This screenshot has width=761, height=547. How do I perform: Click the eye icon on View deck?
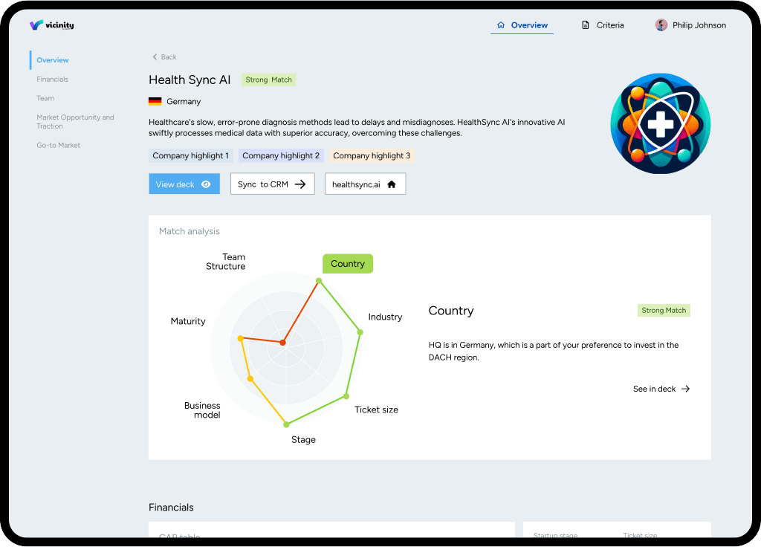206,184
